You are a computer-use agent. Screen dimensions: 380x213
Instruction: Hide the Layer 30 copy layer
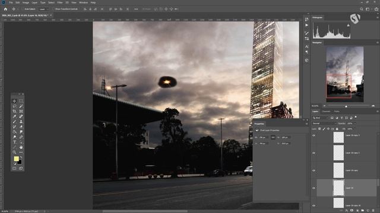[x=314, y=170]
